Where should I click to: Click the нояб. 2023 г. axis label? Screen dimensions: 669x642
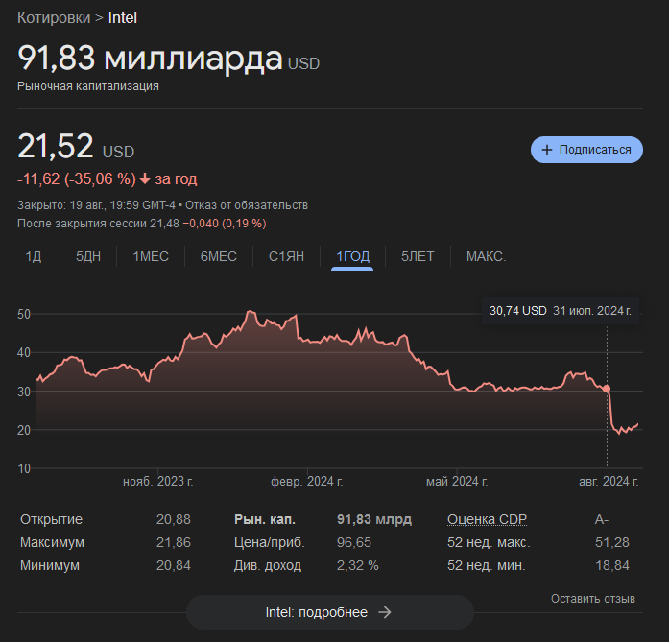157,482
